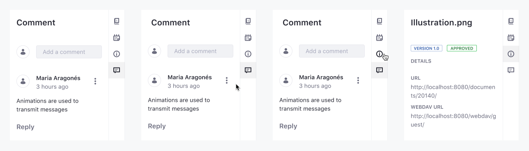Click the Maria Aragonés name in the second panel
Image resolution: width=529 pixels, height=151 pixels.
190,77
